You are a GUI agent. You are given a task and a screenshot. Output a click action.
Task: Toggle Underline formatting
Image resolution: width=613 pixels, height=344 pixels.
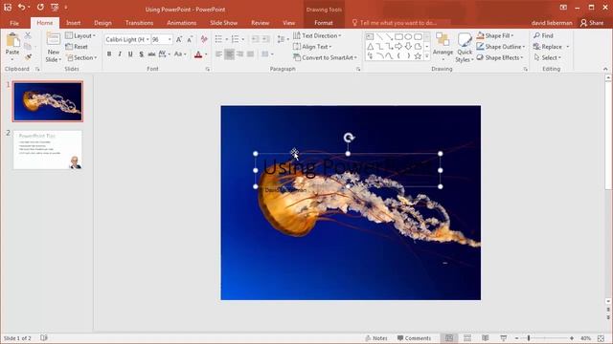click(130, 54)
